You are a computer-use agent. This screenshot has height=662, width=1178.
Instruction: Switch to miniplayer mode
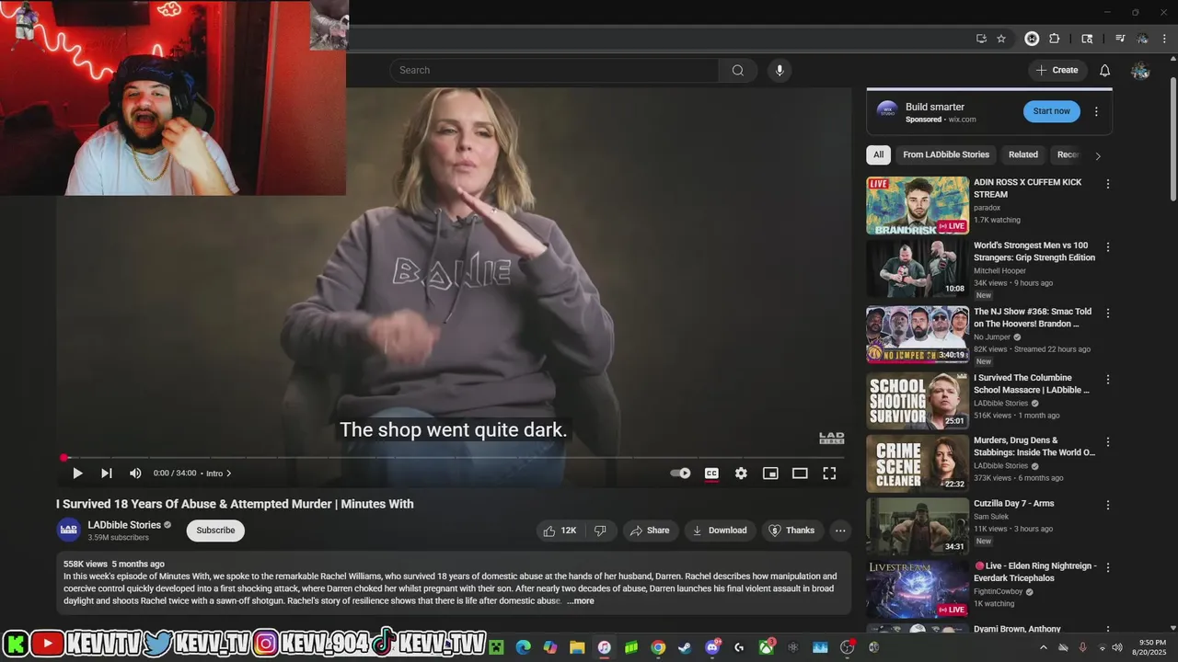[x=770, y=474]
